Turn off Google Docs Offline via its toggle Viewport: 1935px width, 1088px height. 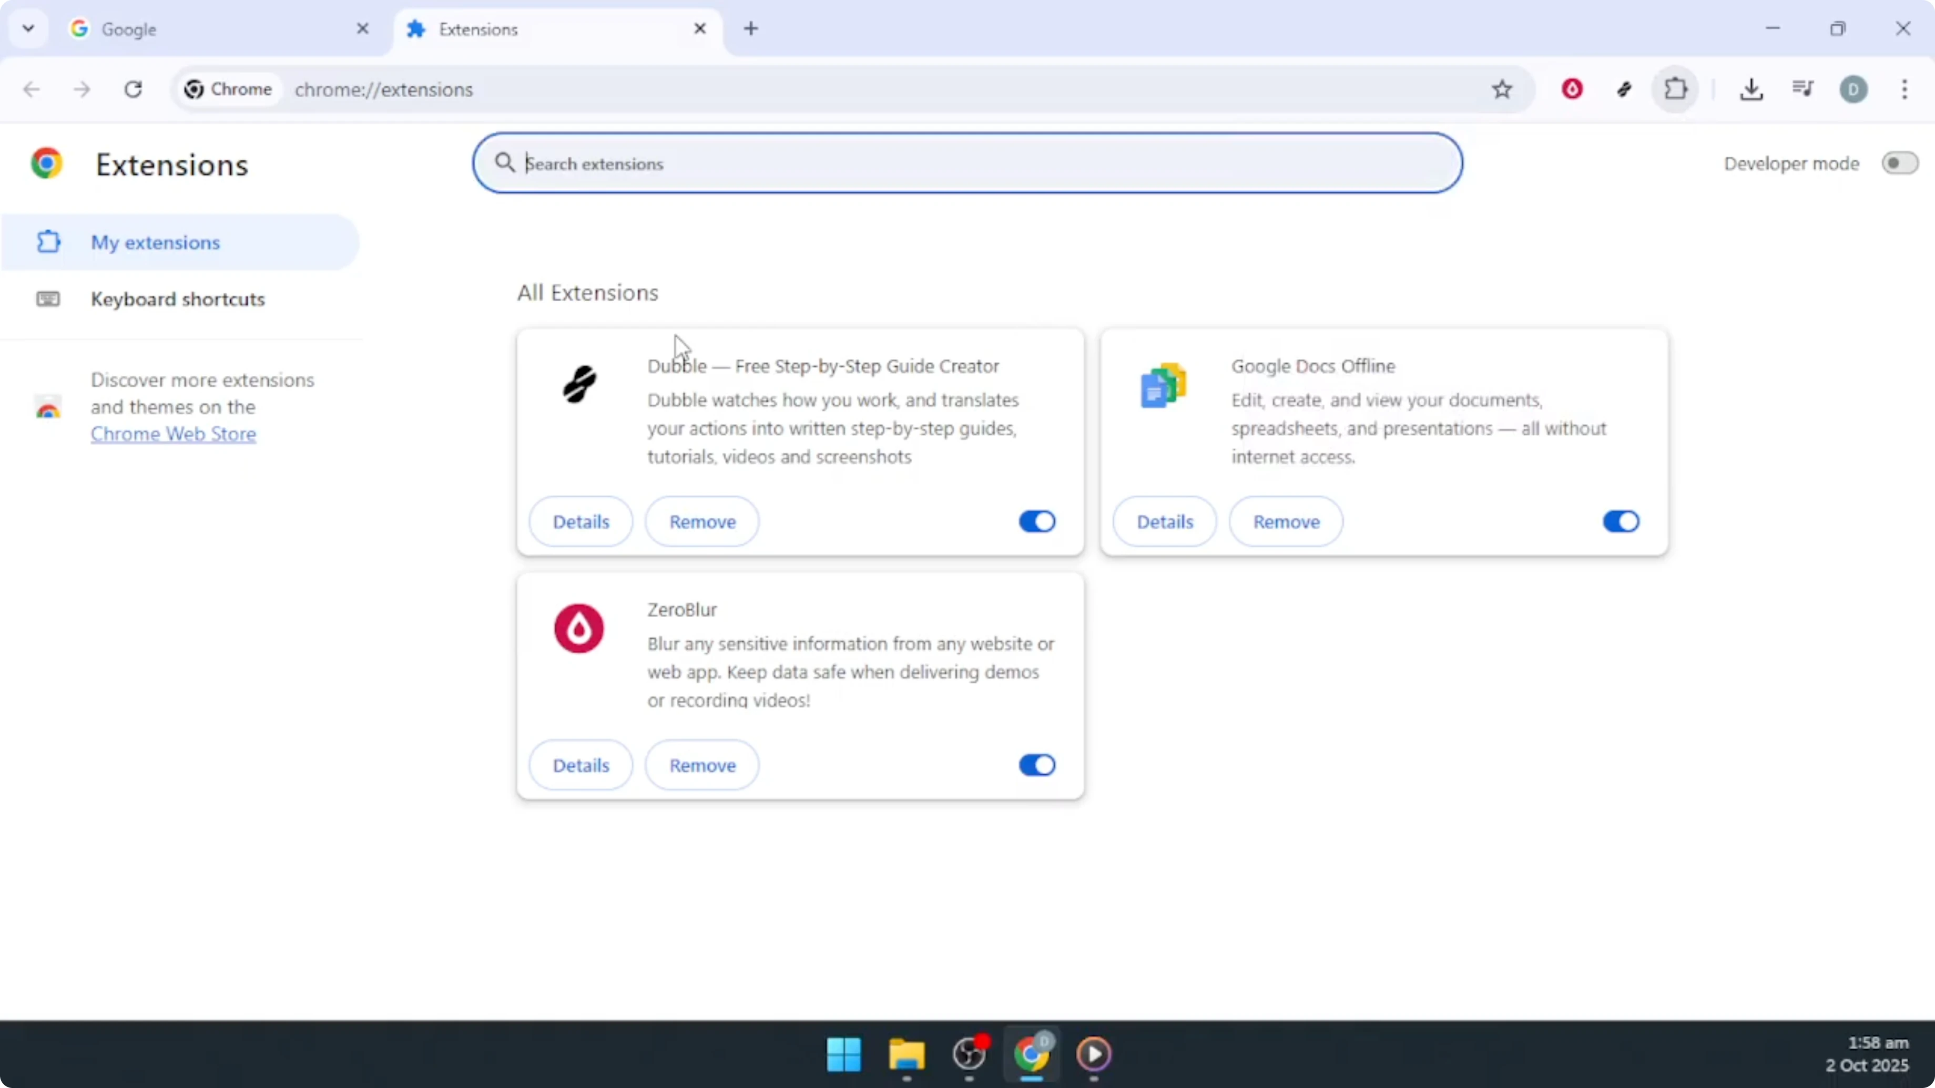[x=1620, y=521]
